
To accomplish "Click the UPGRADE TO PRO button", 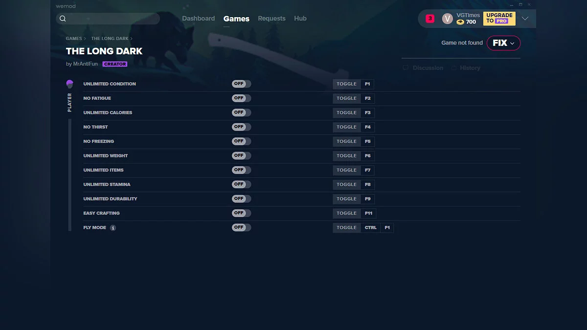I will pyautogui.click(x=499, y=18).
